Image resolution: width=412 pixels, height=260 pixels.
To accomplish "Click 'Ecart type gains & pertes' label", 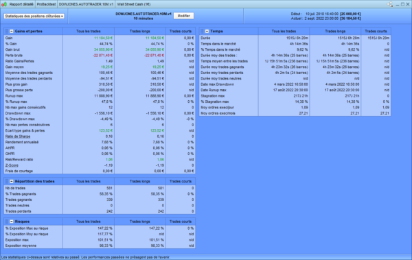I will click(x=25, y=130).
